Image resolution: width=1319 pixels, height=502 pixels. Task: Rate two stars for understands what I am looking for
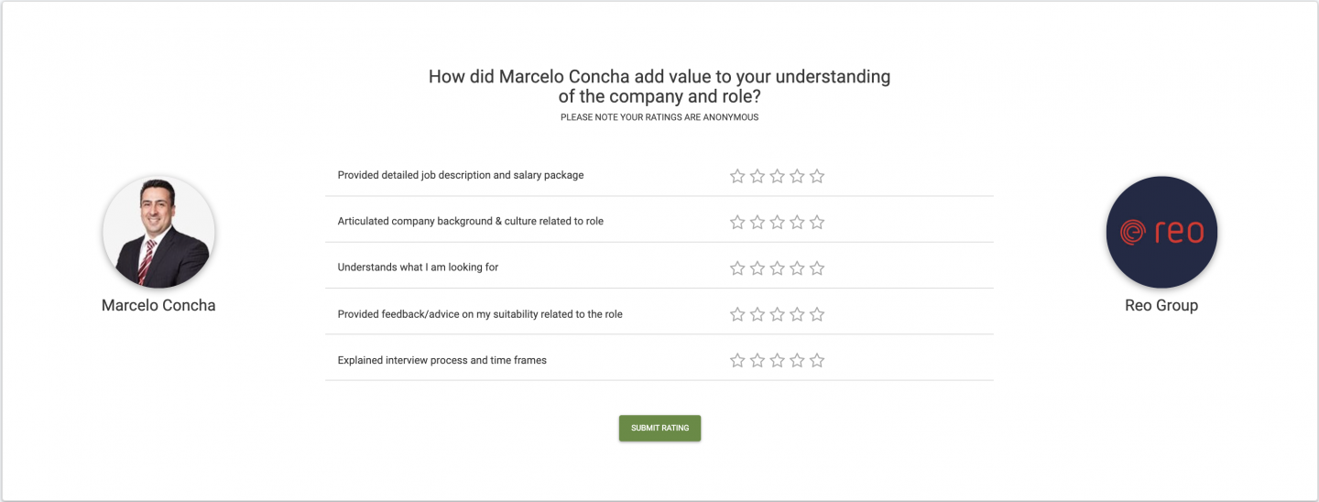(758, 268)
